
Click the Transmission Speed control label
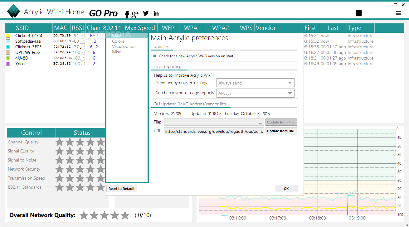[27, 178]
